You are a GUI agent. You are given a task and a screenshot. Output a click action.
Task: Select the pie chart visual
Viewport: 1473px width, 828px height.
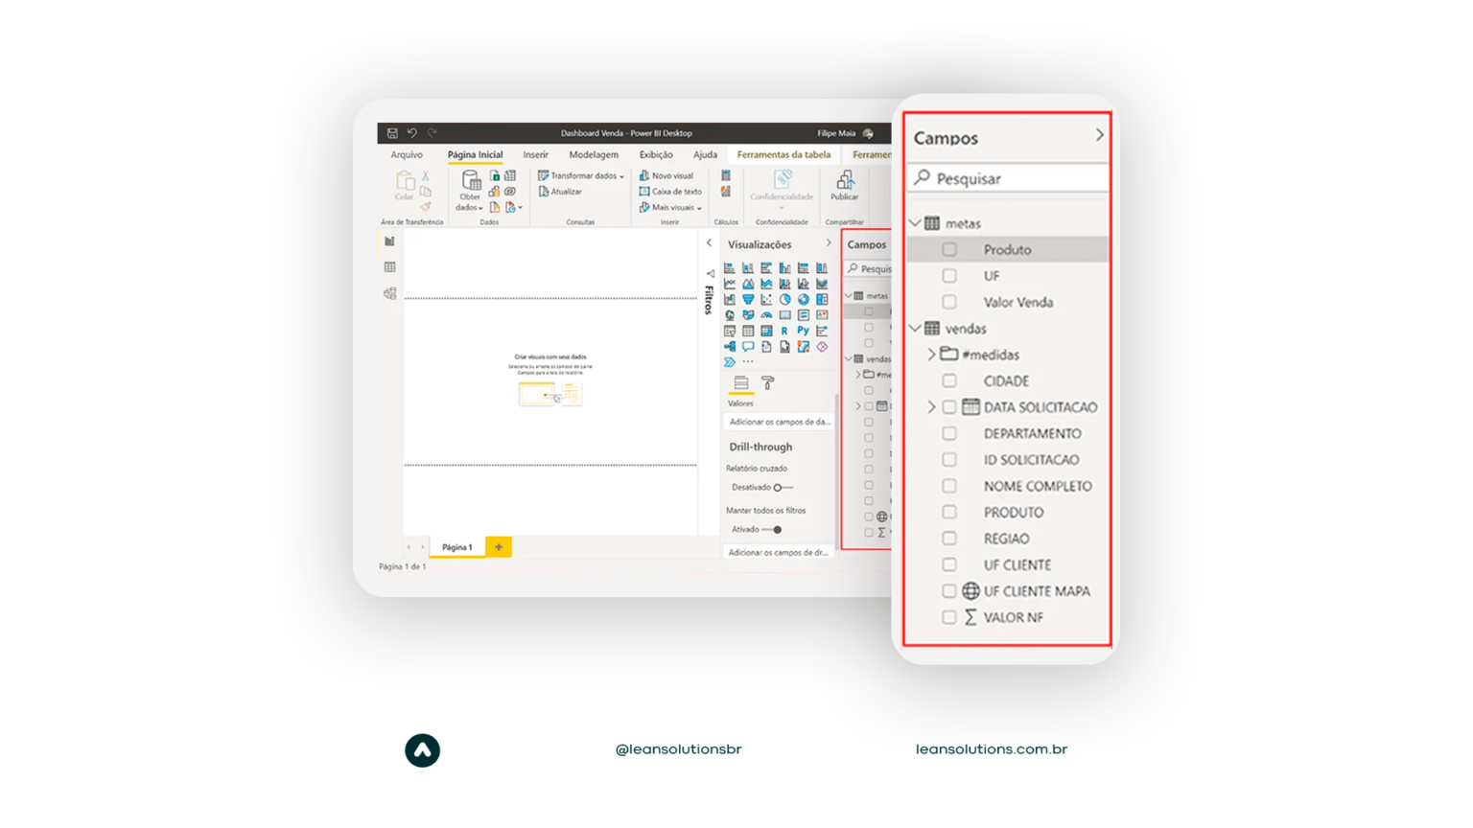785,300
